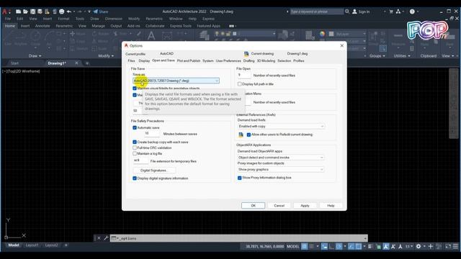
Task: Switch to the Display tab in Options
Action: coord(144,60)
